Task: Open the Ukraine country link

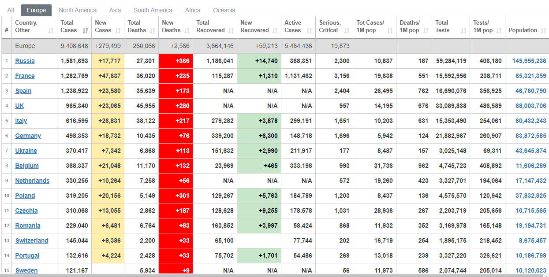Action: 26,151
